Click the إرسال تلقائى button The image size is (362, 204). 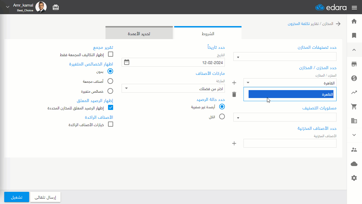(x=45, y=197)
